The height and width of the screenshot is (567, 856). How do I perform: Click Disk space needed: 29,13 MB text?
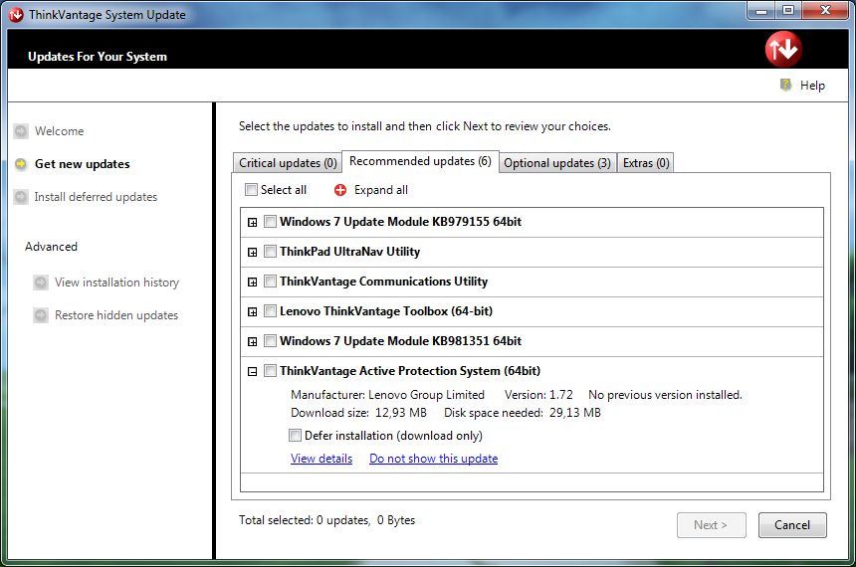[523, 413]
